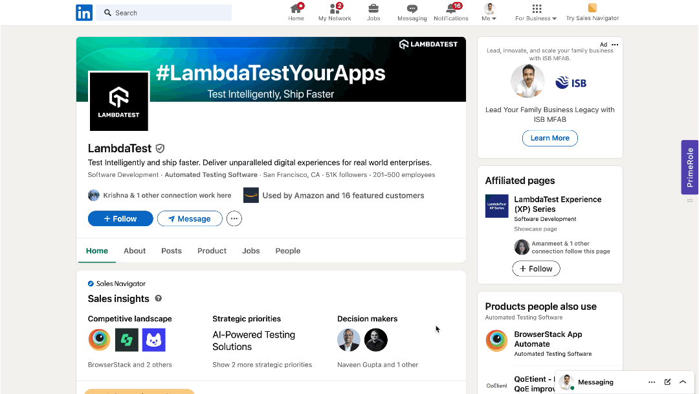The image size is (699, 394).
Task: Open Krishna & 1 other connection link
Action: click(167, 196)
